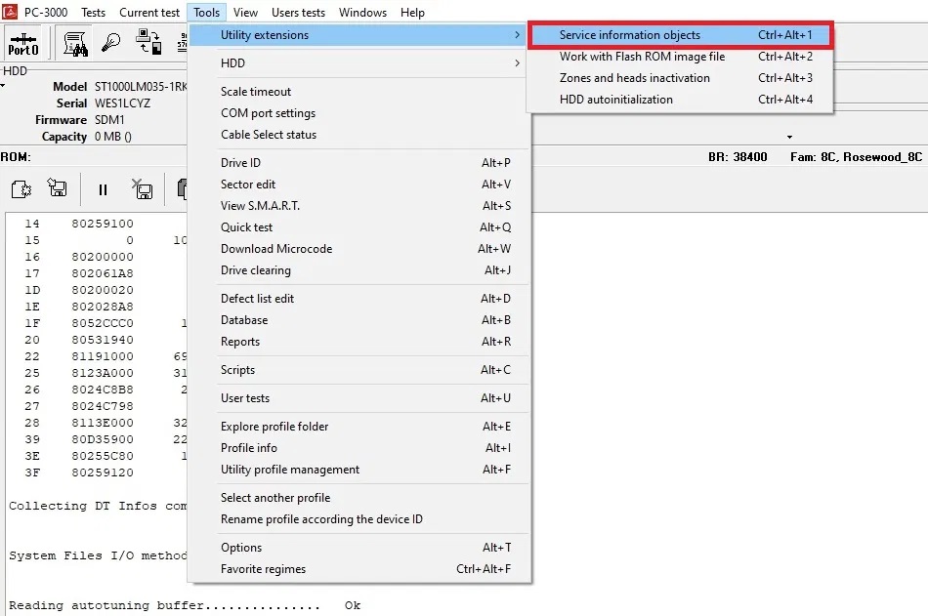The width and height of the screenshot is (928, 616).
Task: Open the small dropdown arrow above Fam label
Action: (789, 137)
